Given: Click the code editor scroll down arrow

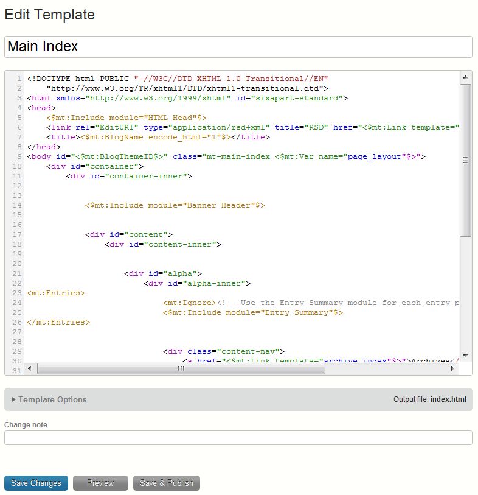Looking at the screenshot, I should point(465,356).
